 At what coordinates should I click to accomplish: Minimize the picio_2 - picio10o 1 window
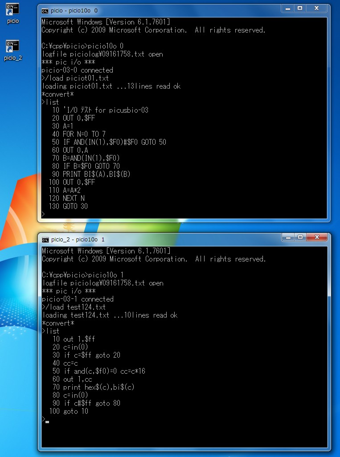pos(288,237)
